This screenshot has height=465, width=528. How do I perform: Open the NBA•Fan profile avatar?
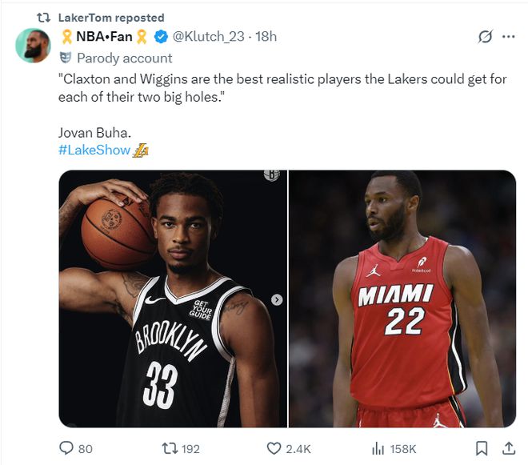[x=33, y=46]
